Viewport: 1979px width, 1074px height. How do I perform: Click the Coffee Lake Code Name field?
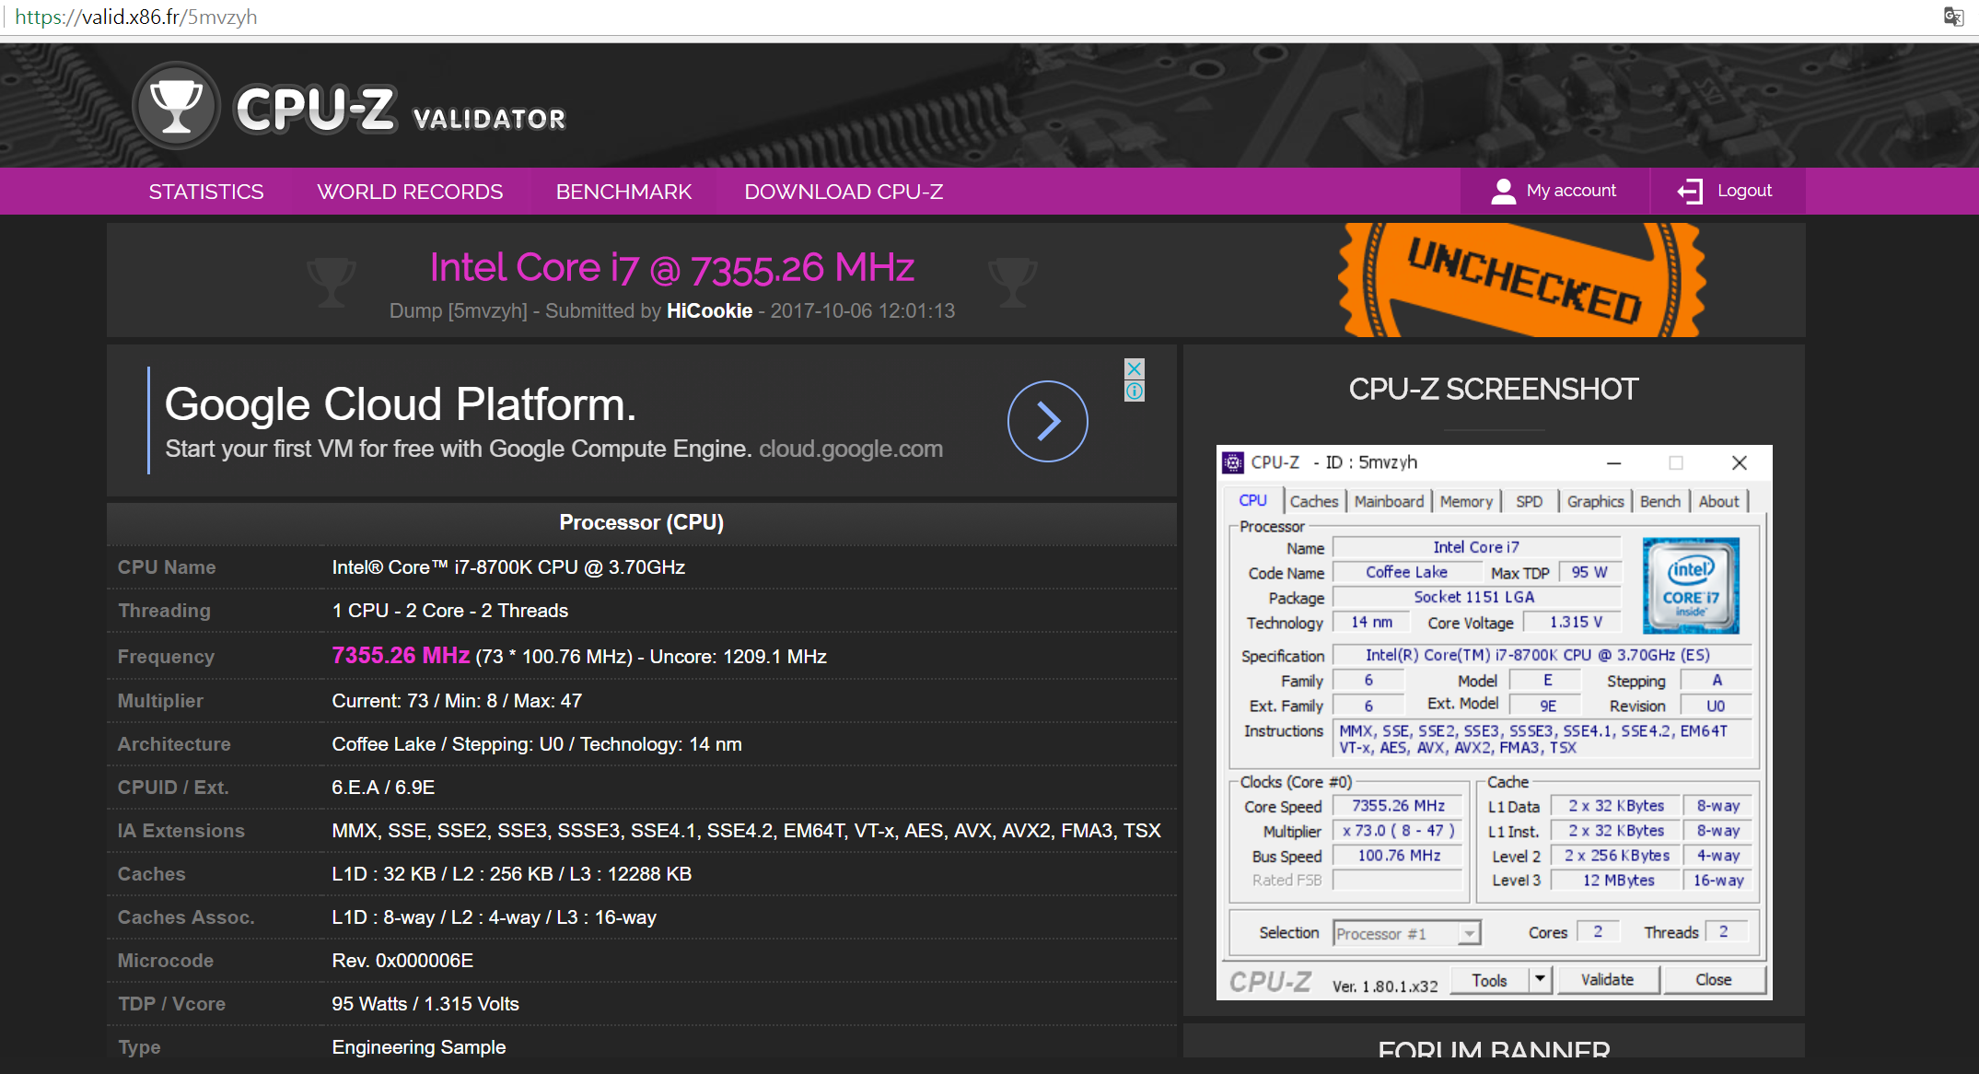click(x=1406, y=572)
